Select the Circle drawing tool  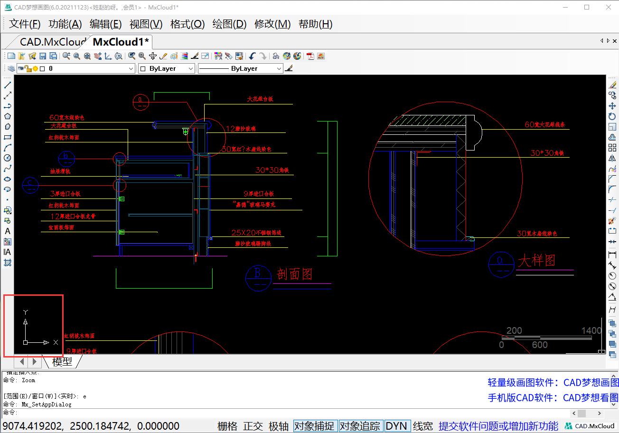(8, 158)
